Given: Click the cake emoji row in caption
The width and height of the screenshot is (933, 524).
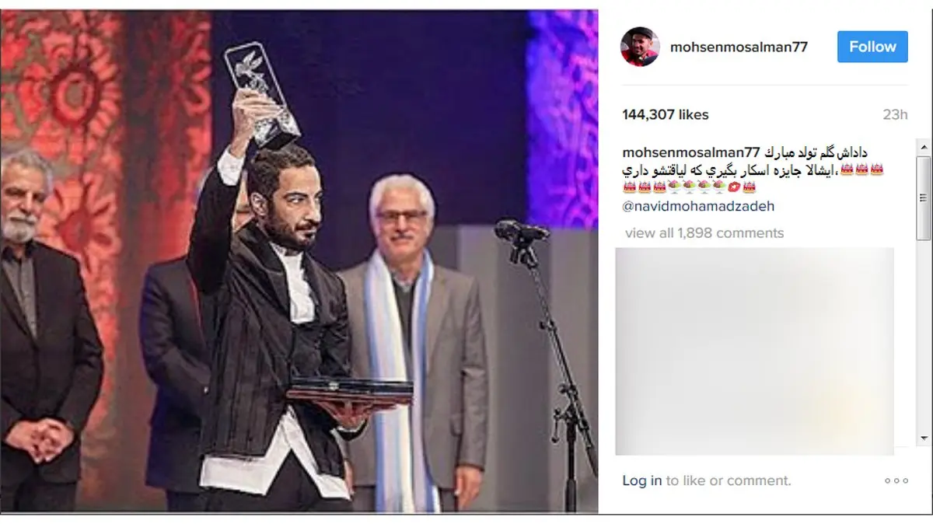Looking at the screenshot, I should pos(689,187).
